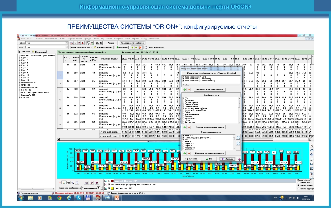Switch to the 'Параметры' tab
Image resolution: width=331 pixels, height=208 pixels.
click(x=39, y=52)
